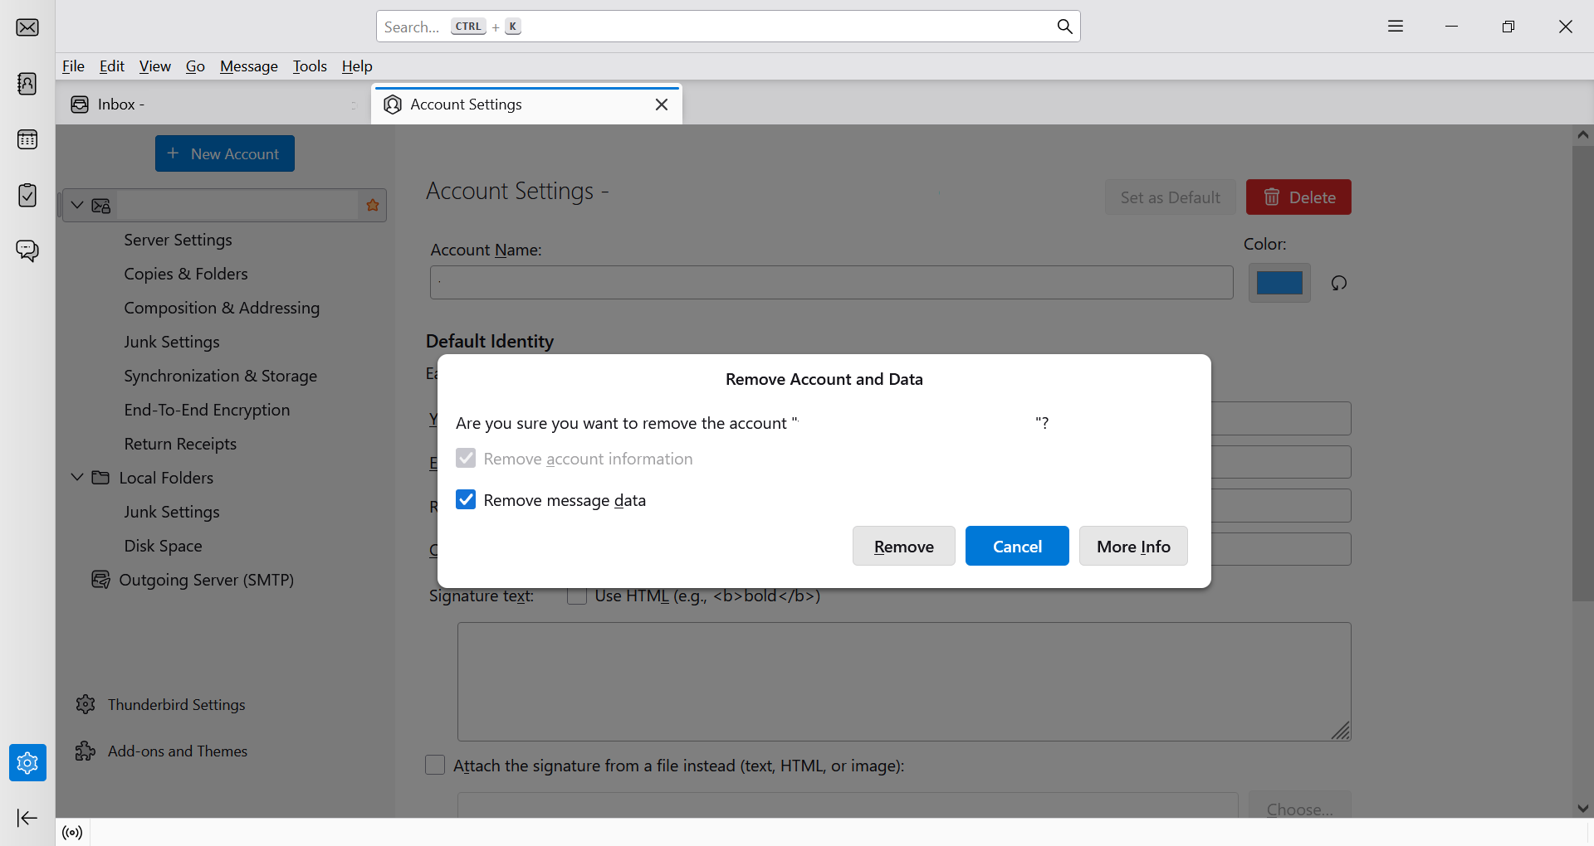Open the View menu
Viewport: 1594px width, 846px height.
[155, 66]
